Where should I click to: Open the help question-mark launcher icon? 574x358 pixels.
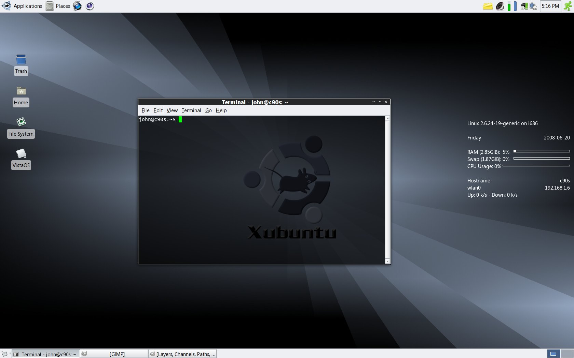click(x=90, y=6)
